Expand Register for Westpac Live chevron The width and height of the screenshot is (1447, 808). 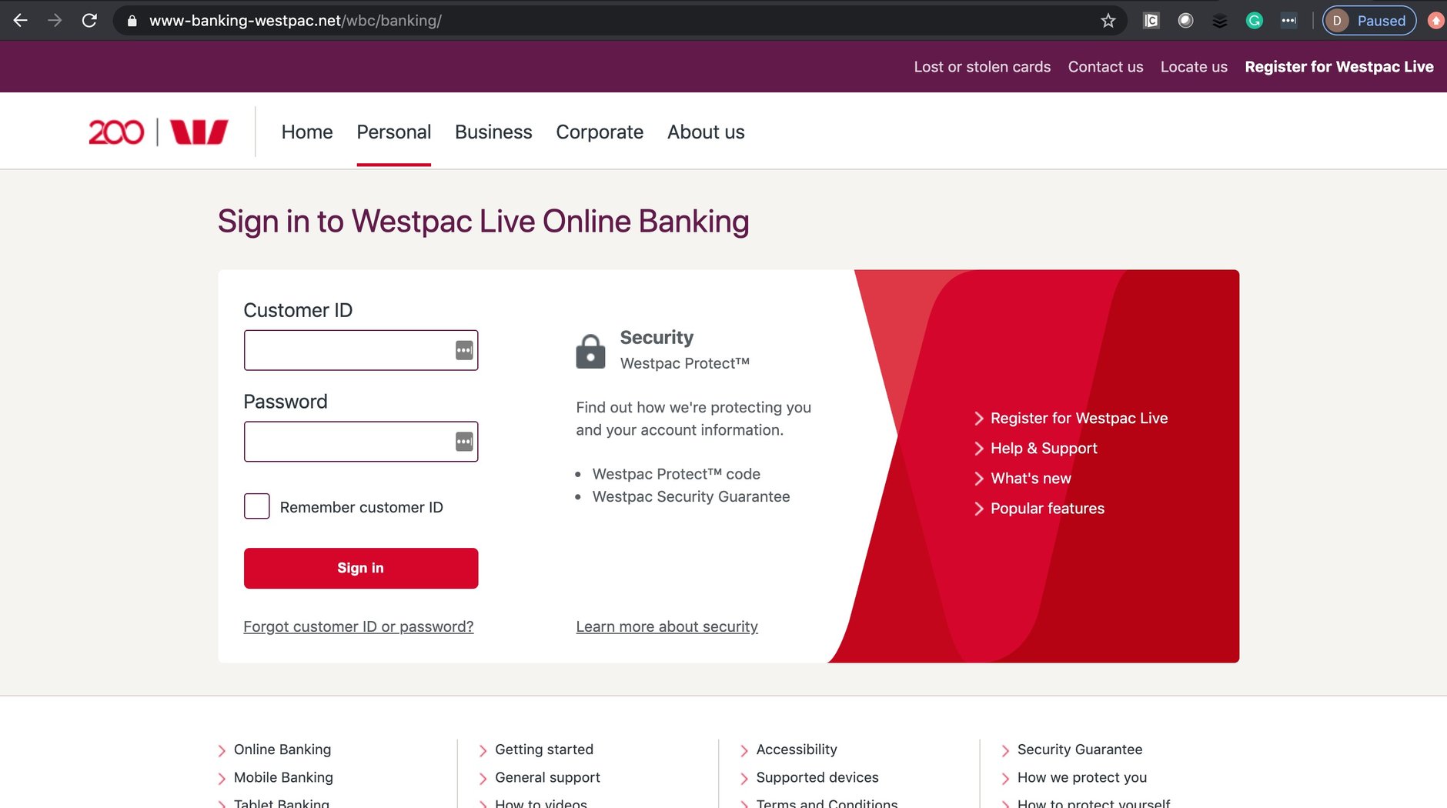point(978,418)
